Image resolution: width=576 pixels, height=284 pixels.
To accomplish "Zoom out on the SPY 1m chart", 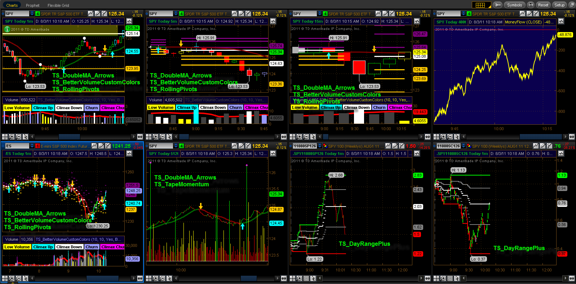I will click(x=18, y=137).
